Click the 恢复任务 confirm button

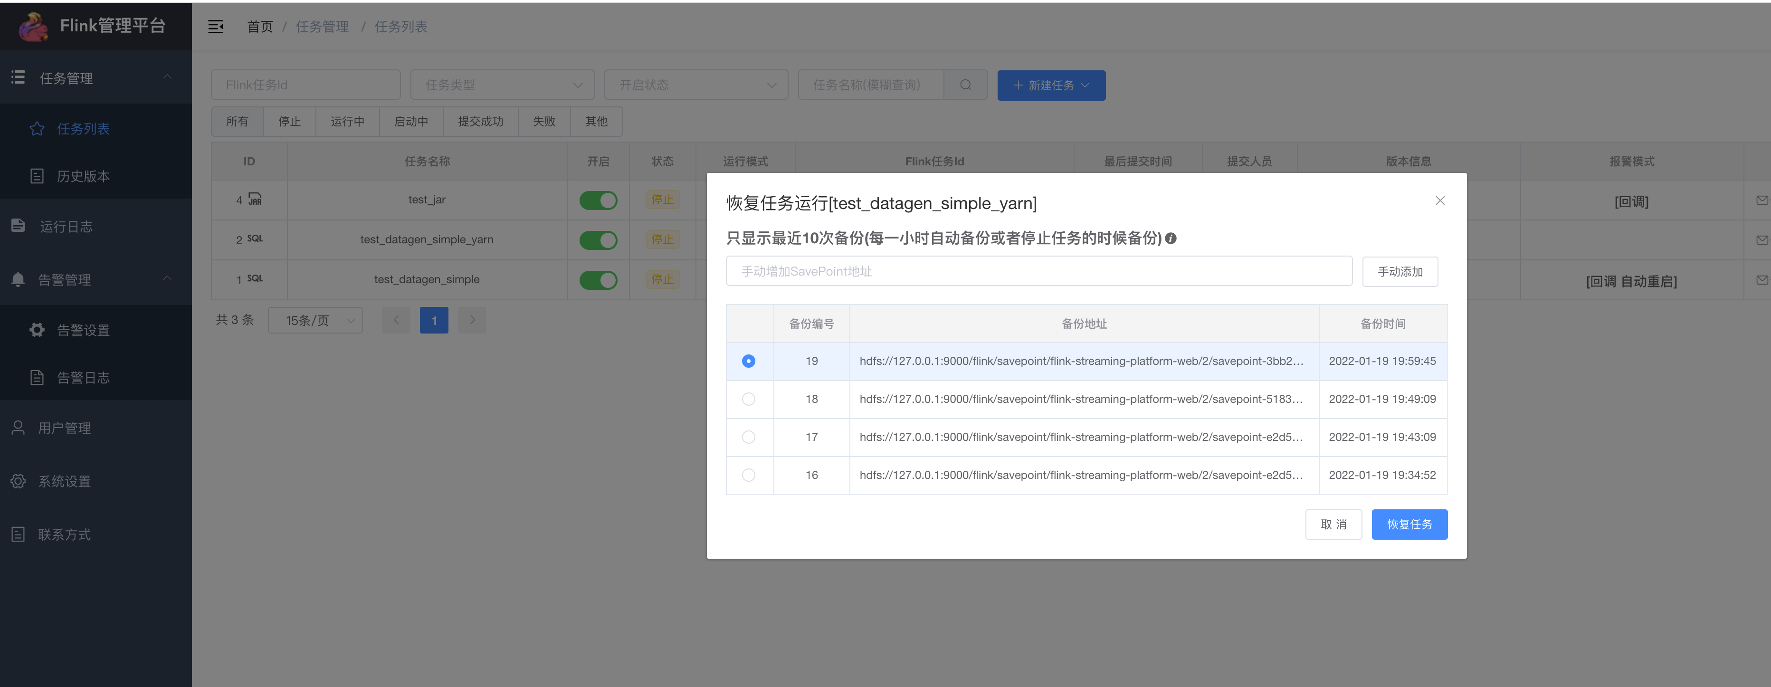pyautogui.click(x=1409, y=524)
